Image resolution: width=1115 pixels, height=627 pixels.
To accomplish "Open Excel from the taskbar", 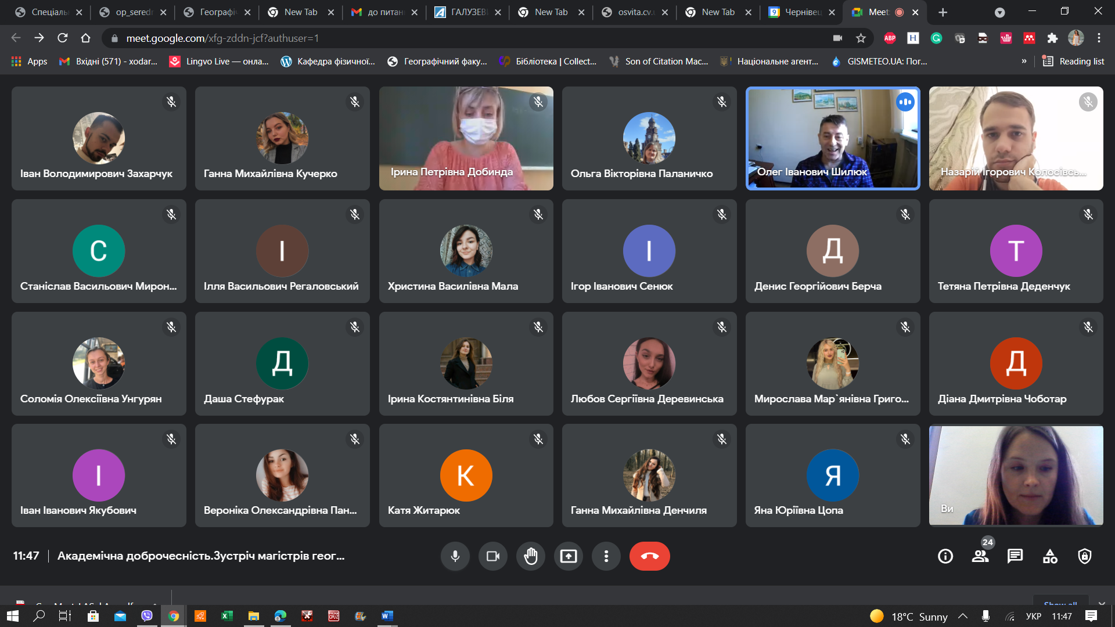I will [227, 616].
